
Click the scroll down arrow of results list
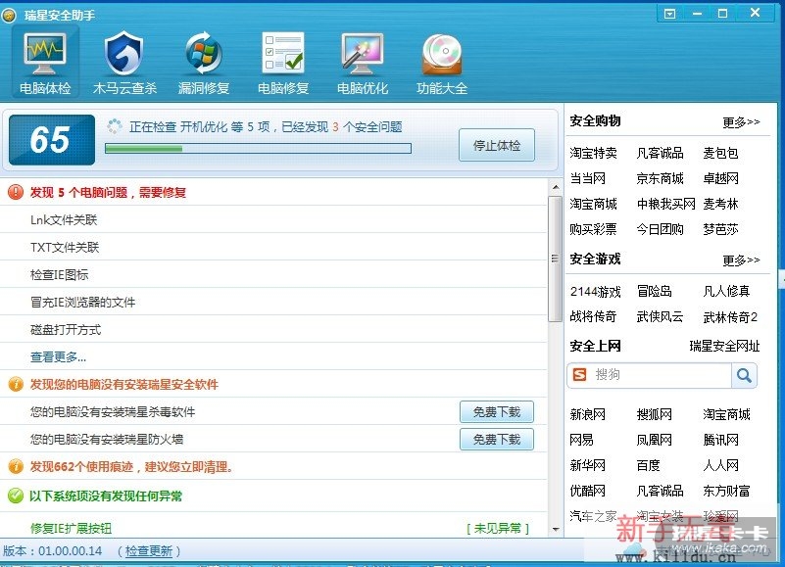tap(556, 529)
